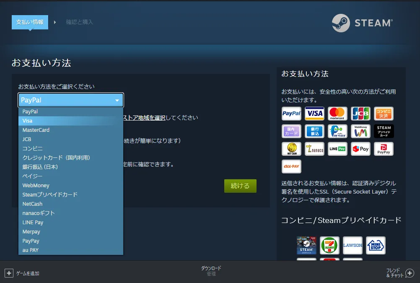
Task: Go to the 確認と購入 step
Action: coord(80,22)
